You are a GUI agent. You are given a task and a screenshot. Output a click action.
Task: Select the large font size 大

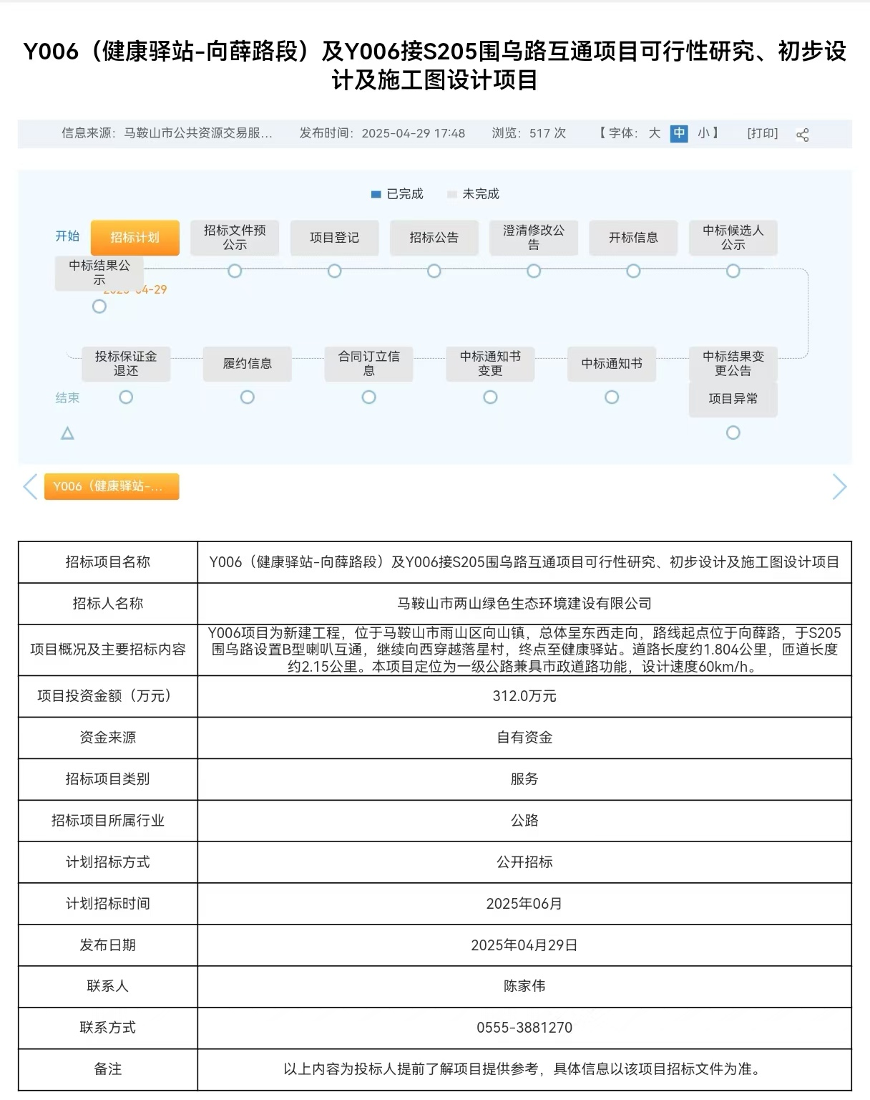tap(654, 133)
